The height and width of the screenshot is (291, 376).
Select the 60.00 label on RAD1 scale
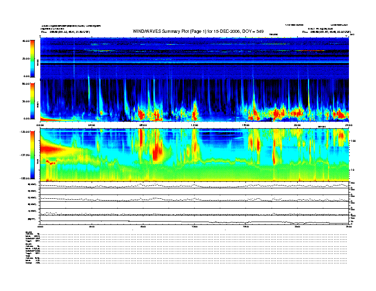[26, 84]
